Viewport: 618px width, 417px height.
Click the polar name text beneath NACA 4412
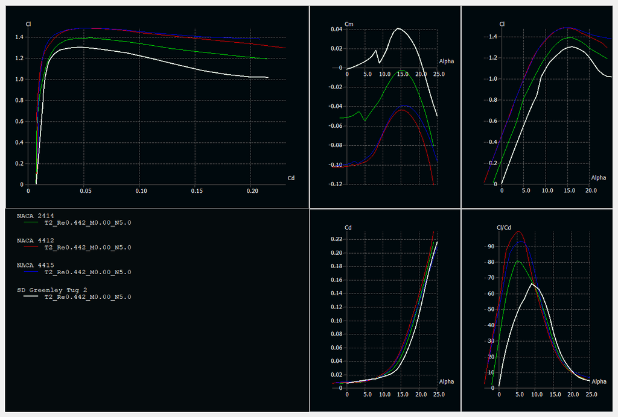click(88, 247)
